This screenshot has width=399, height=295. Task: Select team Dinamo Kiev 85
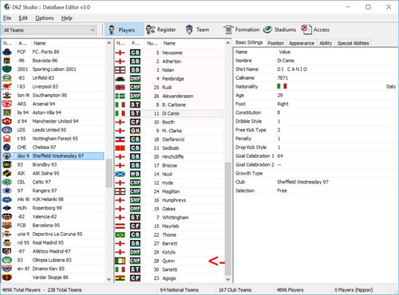click(53, 269)
